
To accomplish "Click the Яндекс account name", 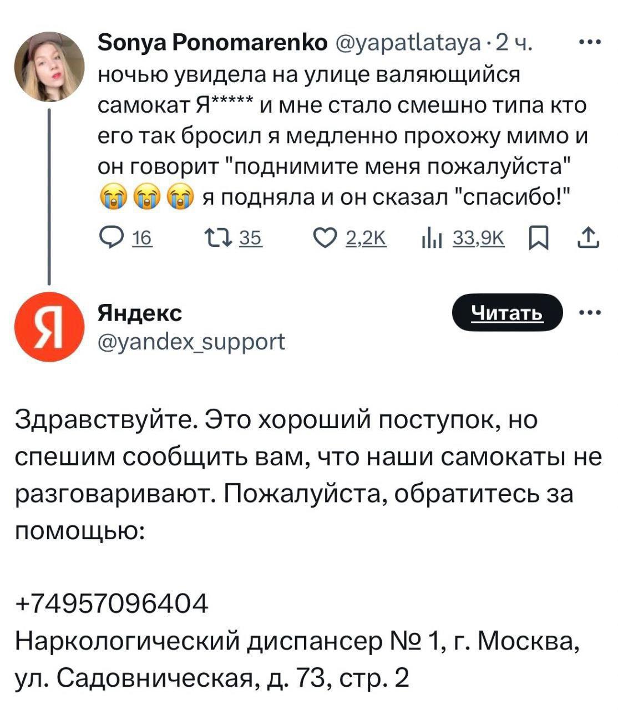I will [140, 313].
